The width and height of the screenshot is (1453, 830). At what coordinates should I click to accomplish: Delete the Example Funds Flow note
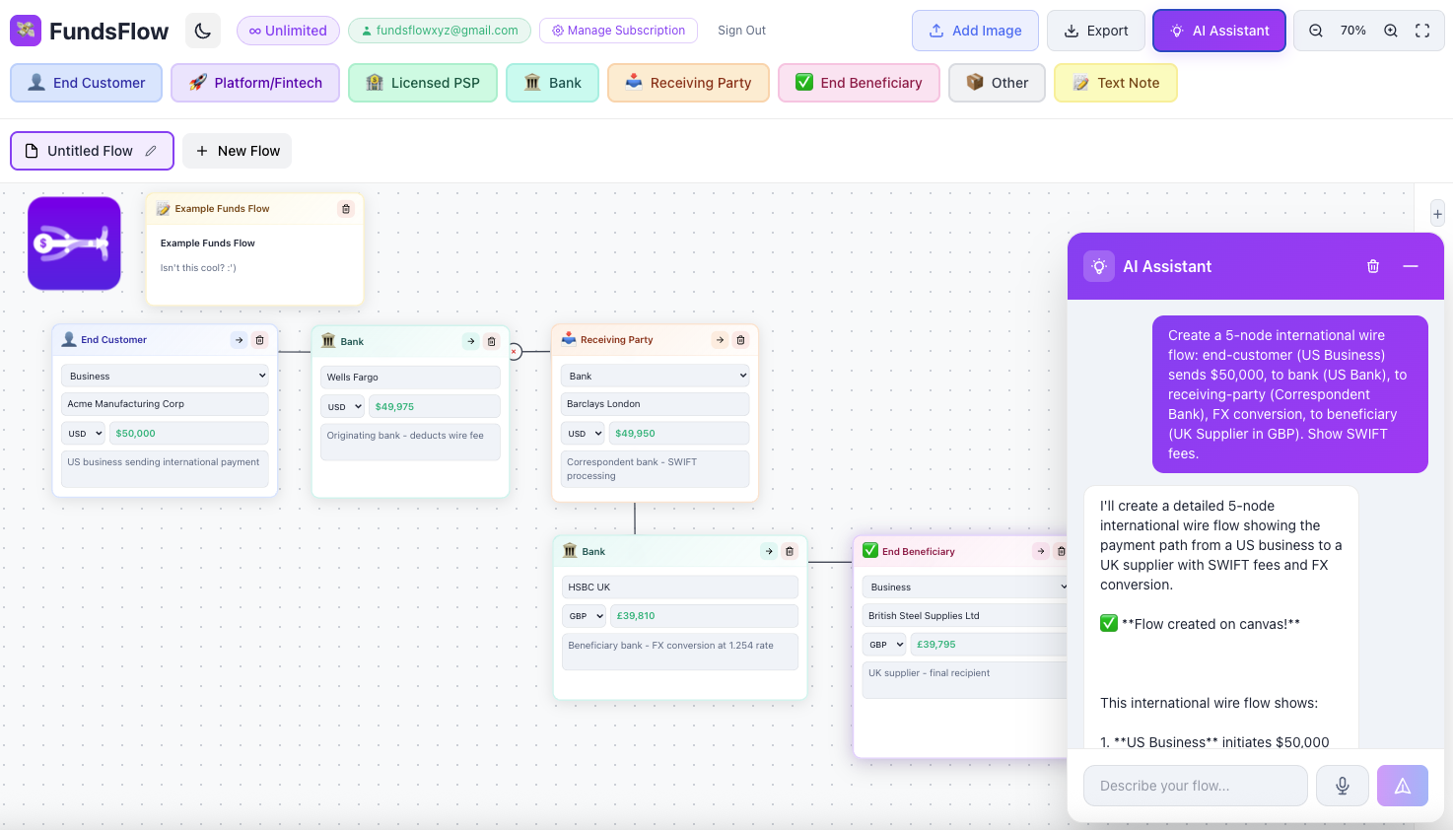346,208
